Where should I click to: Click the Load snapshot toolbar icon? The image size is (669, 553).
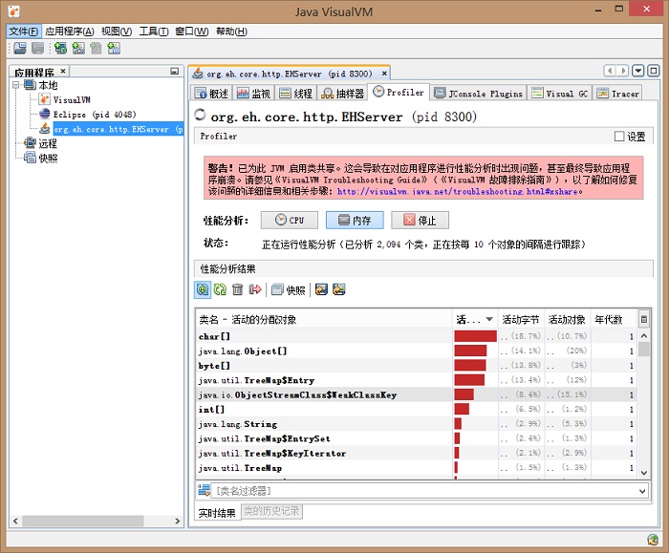(x=20, y=48)
